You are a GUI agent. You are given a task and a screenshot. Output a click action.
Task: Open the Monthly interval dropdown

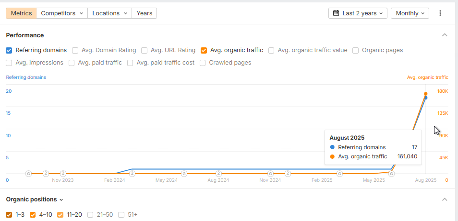410,13
